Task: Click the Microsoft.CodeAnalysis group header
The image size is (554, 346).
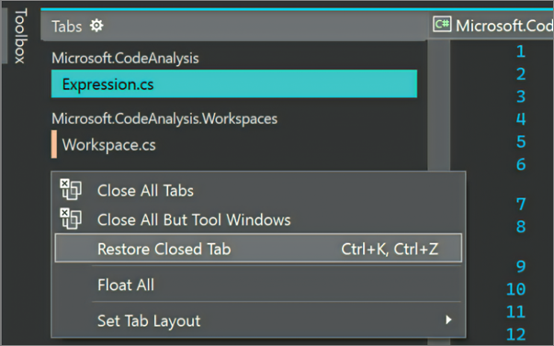Action: 125,58
